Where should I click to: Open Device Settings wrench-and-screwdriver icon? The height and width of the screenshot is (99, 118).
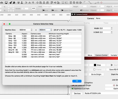click(14, 3)
